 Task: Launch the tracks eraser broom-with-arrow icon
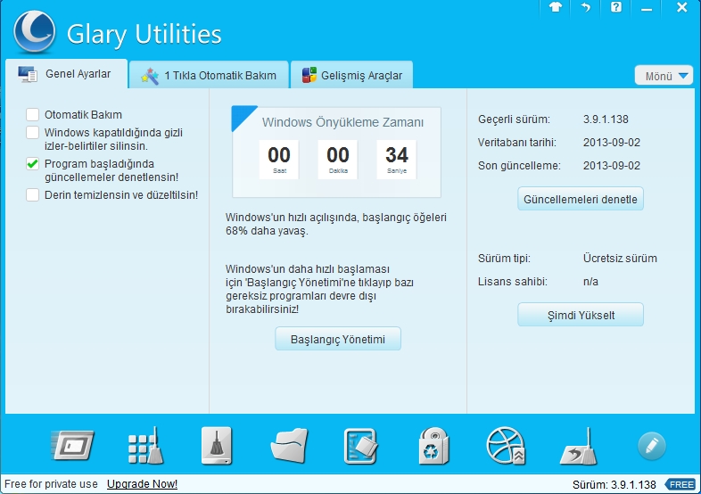click(x=579, y=446)
